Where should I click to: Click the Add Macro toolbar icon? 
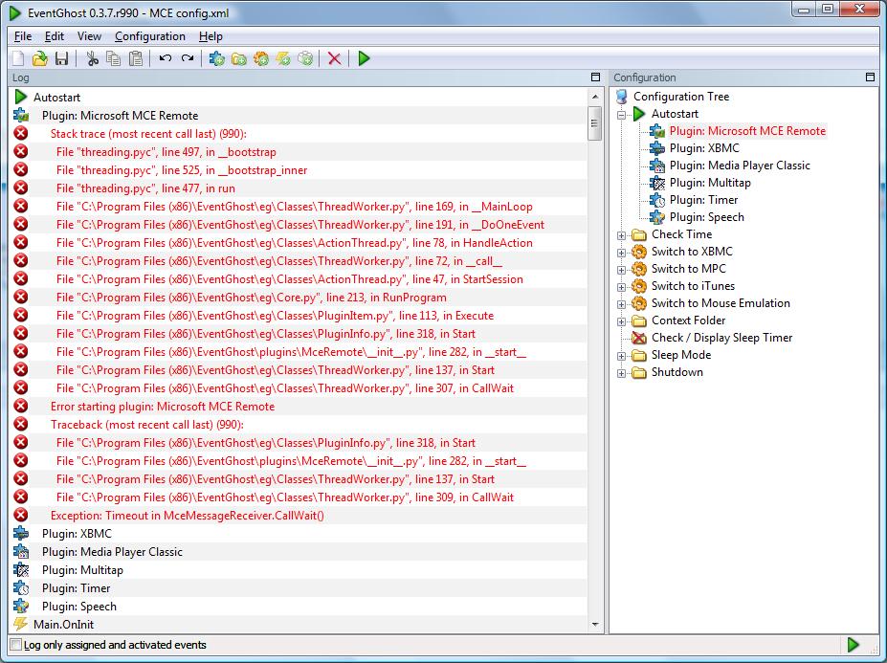pyautogui.click(x=261, y=58)
